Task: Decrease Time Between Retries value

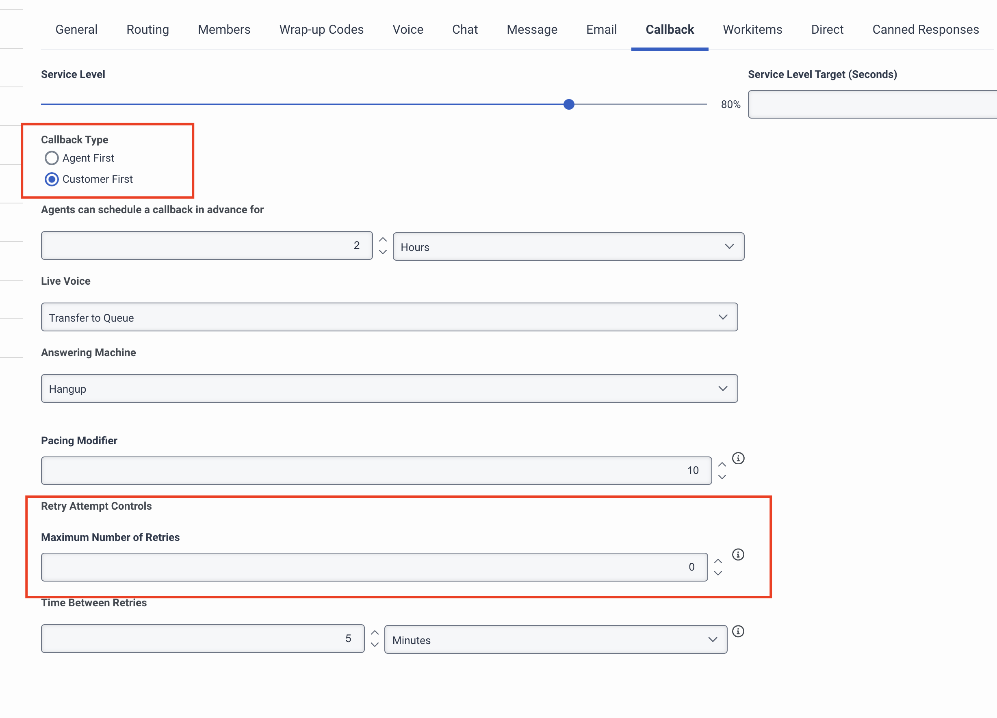Action: pos(375,644)
